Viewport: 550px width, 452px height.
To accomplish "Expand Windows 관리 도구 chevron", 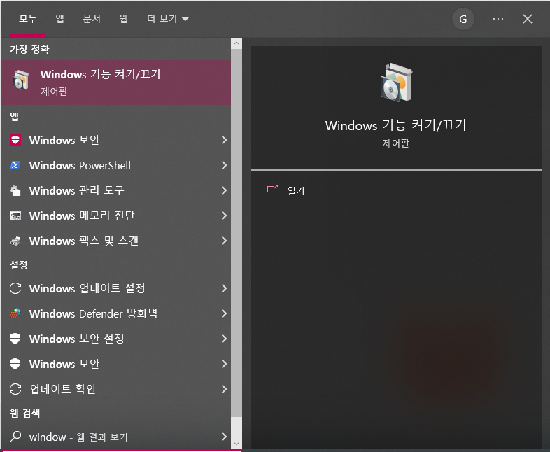I will point(224,190).
